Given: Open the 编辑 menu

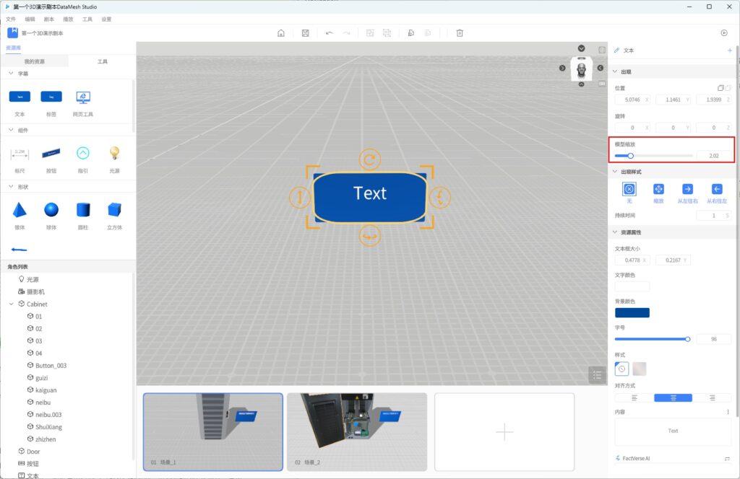Looking at the screenshot, I should [x=30, y=19].
